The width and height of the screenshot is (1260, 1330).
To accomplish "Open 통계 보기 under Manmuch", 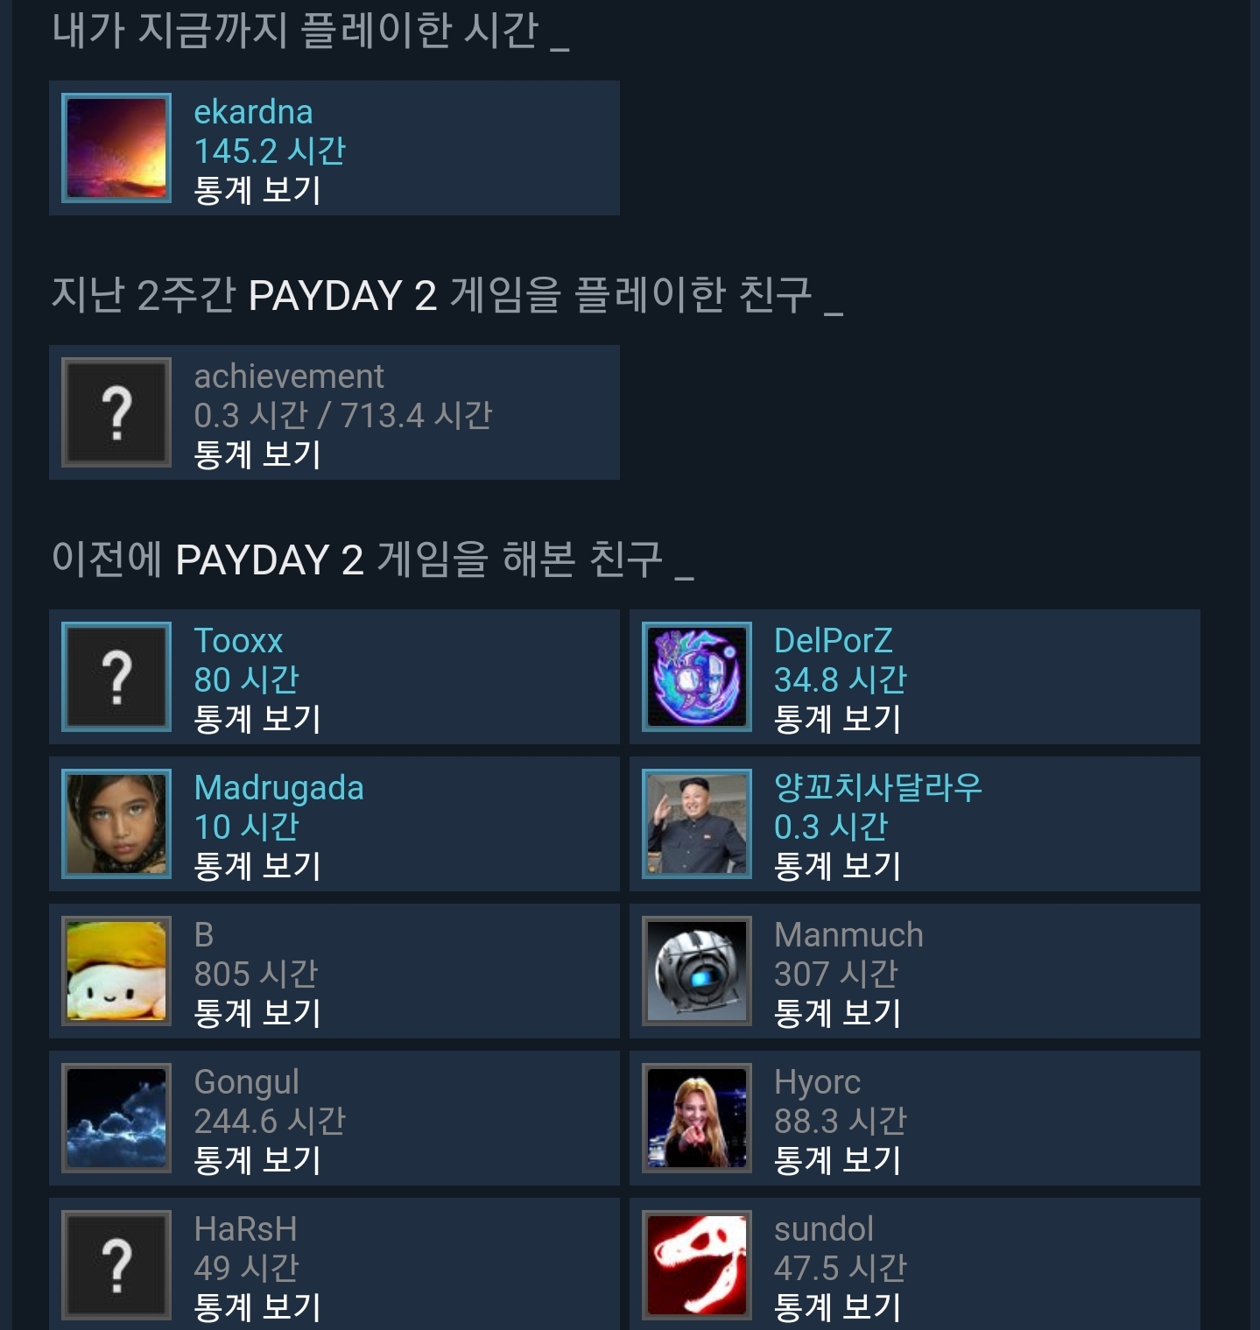I will click(x=838, y=1013).
